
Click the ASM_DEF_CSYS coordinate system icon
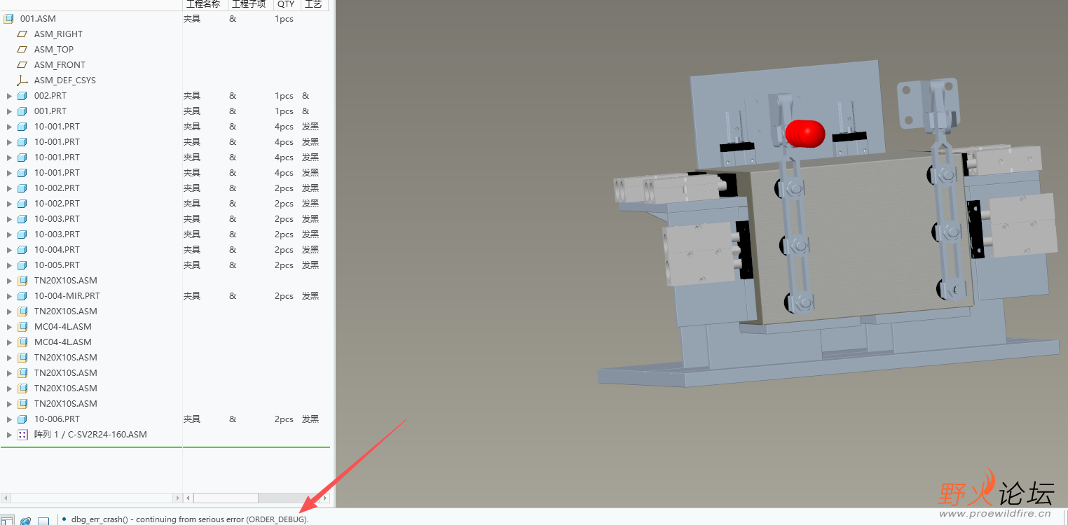(22, 80)
